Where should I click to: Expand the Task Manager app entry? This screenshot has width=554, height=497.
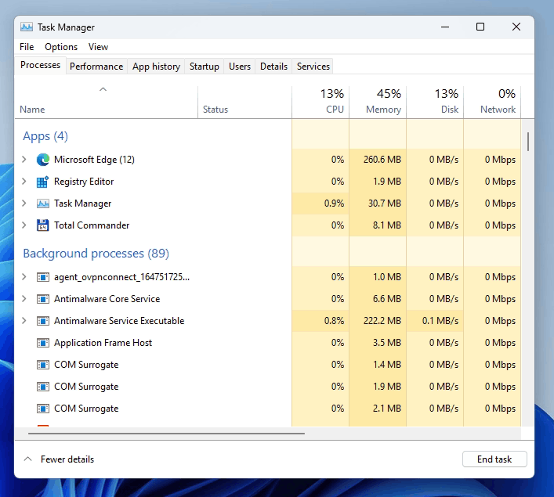(x=24, y=203)
